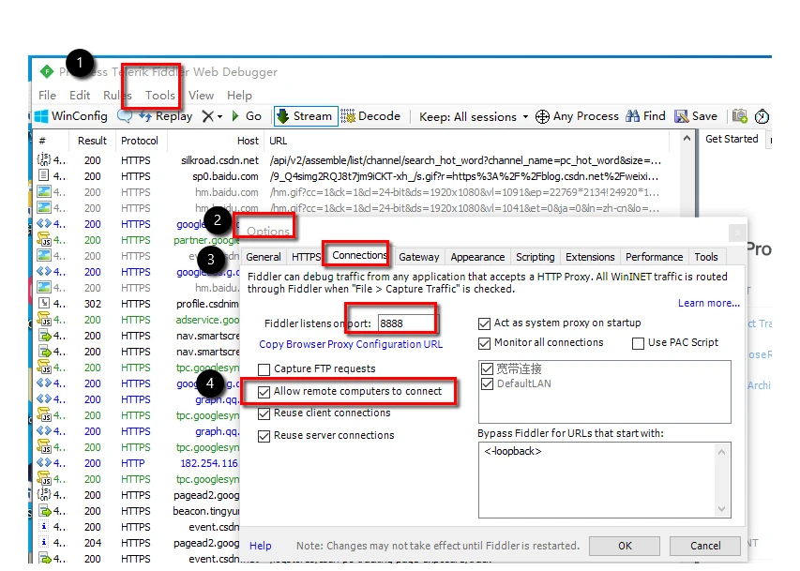Click the Go resume button
Image resolution: width=800 pixels, height=571 pixels.
pos(247,116)
